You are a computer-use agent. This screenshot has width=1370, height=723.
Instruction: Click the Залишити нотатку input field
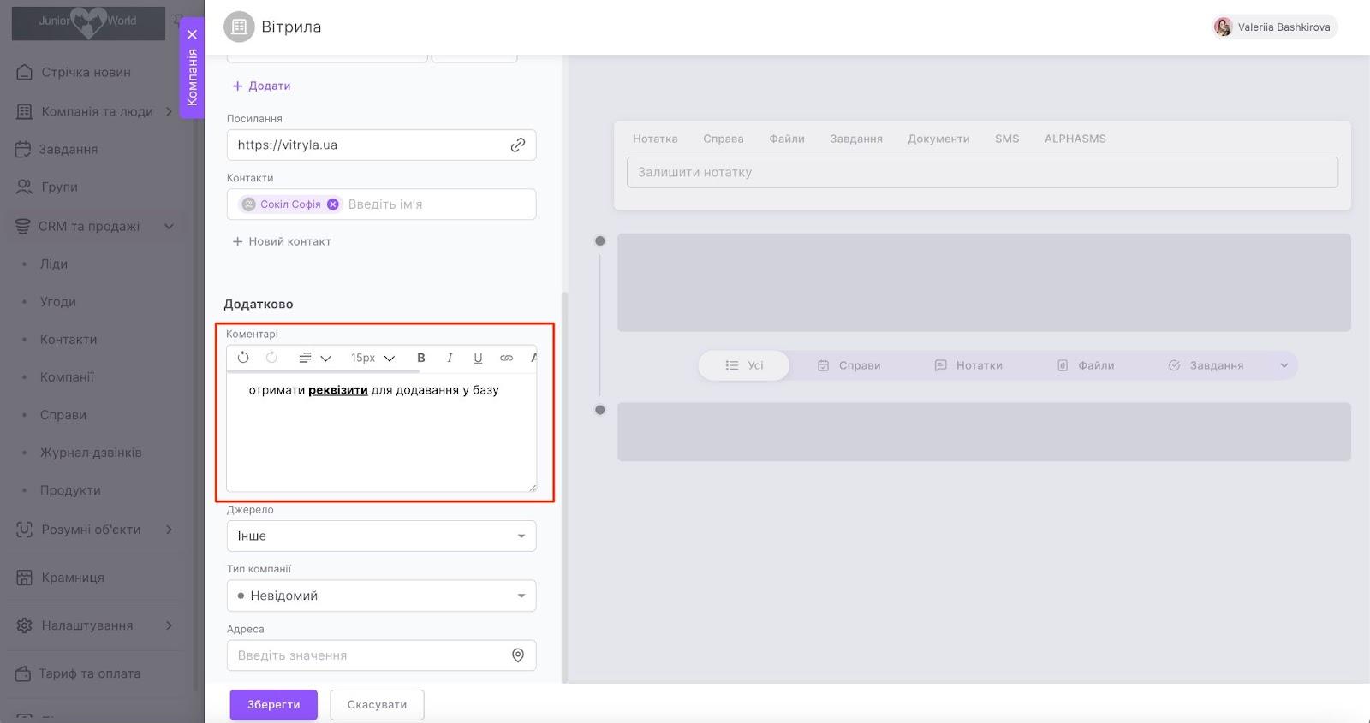pyautogui.click(x=981, y=172)
